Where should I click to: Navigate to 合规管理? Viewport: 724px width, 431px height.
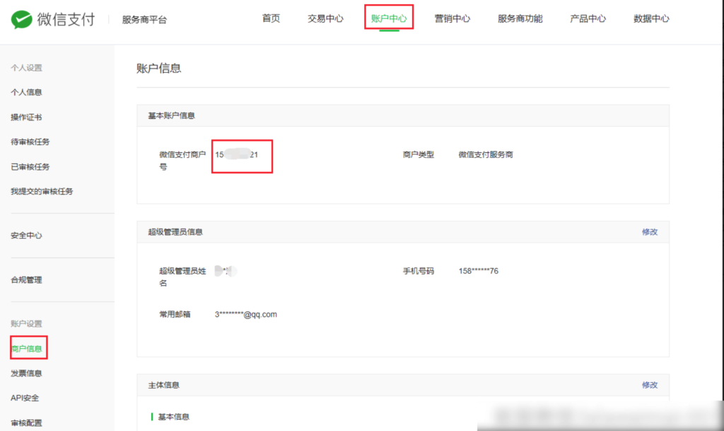[26, 279]
